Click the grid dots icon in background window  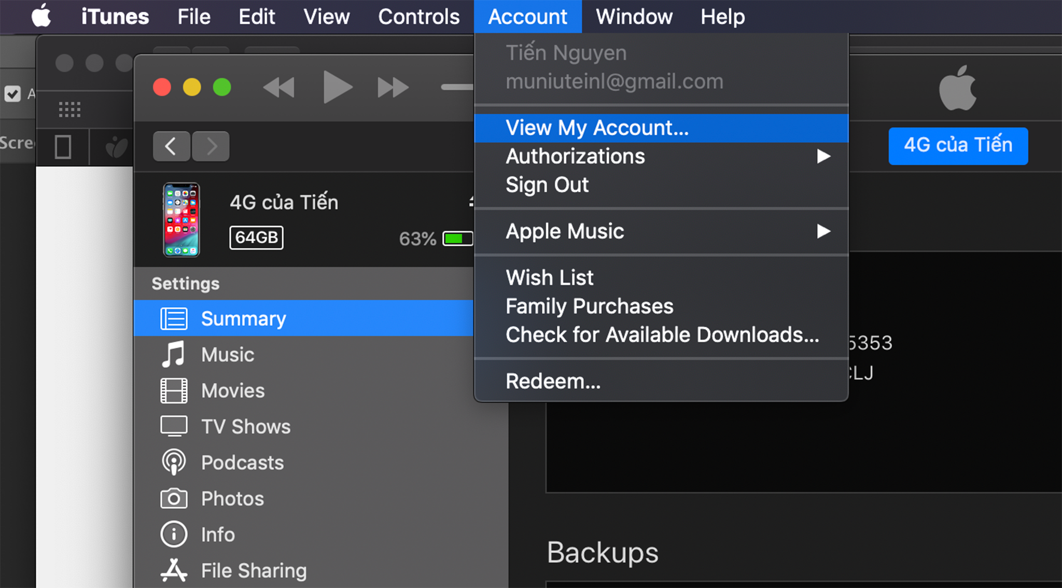(x=69, y=109)
